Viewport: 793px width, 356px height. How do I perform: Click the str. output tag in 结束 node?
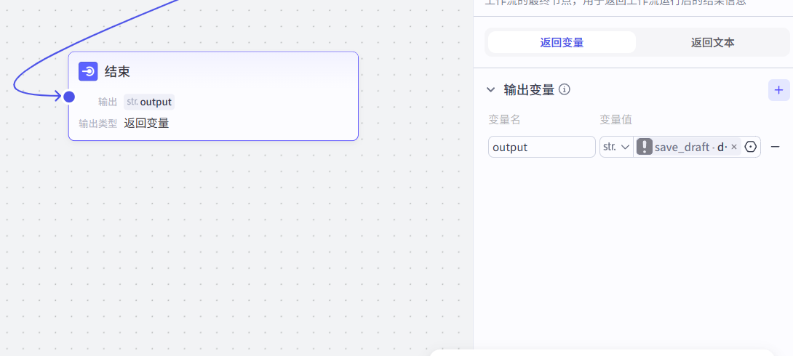pos(148,102)
